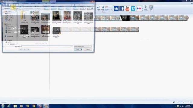
Task: Click the Search Downloads field
Action: pos(84,5)
